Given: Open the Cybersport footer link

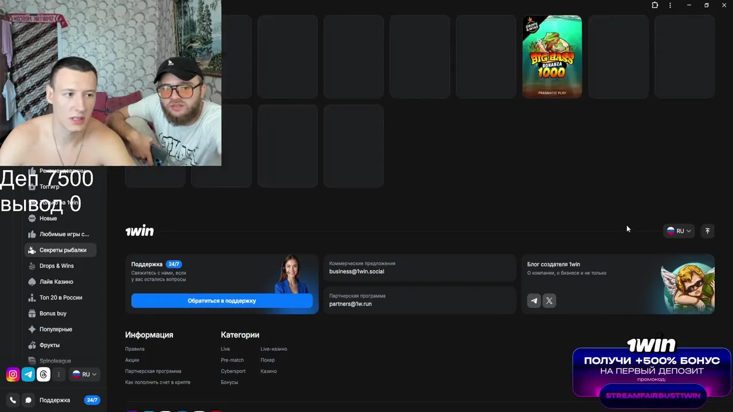Looking at the screenshot, I should pos(233,371).
